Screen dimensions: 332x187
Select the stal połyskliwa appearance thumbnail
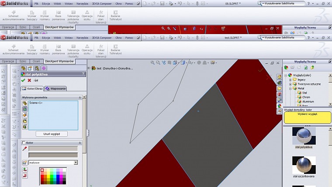click(x=304, y=136)
